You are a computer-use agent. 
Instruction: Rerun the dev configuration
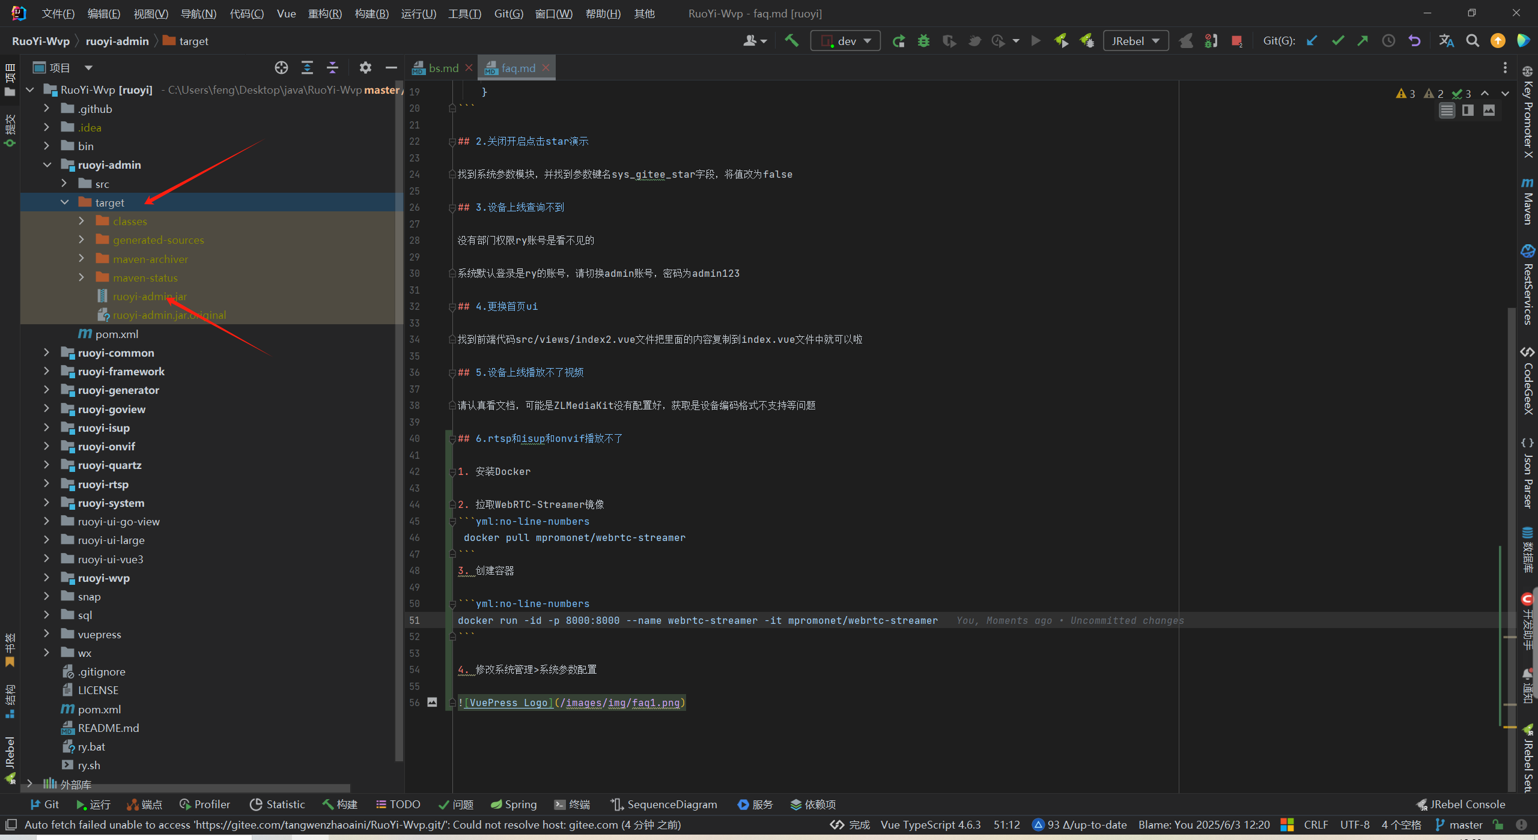click(898, 41)
